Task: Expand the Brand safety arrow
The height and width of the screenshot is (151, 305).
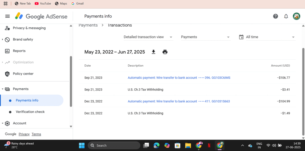Action: pyautogui.click(x=2, y=40)
